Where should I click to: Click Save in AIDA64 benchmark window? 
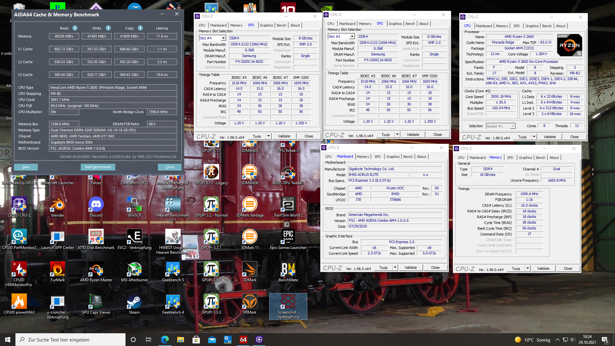[26, 167]
